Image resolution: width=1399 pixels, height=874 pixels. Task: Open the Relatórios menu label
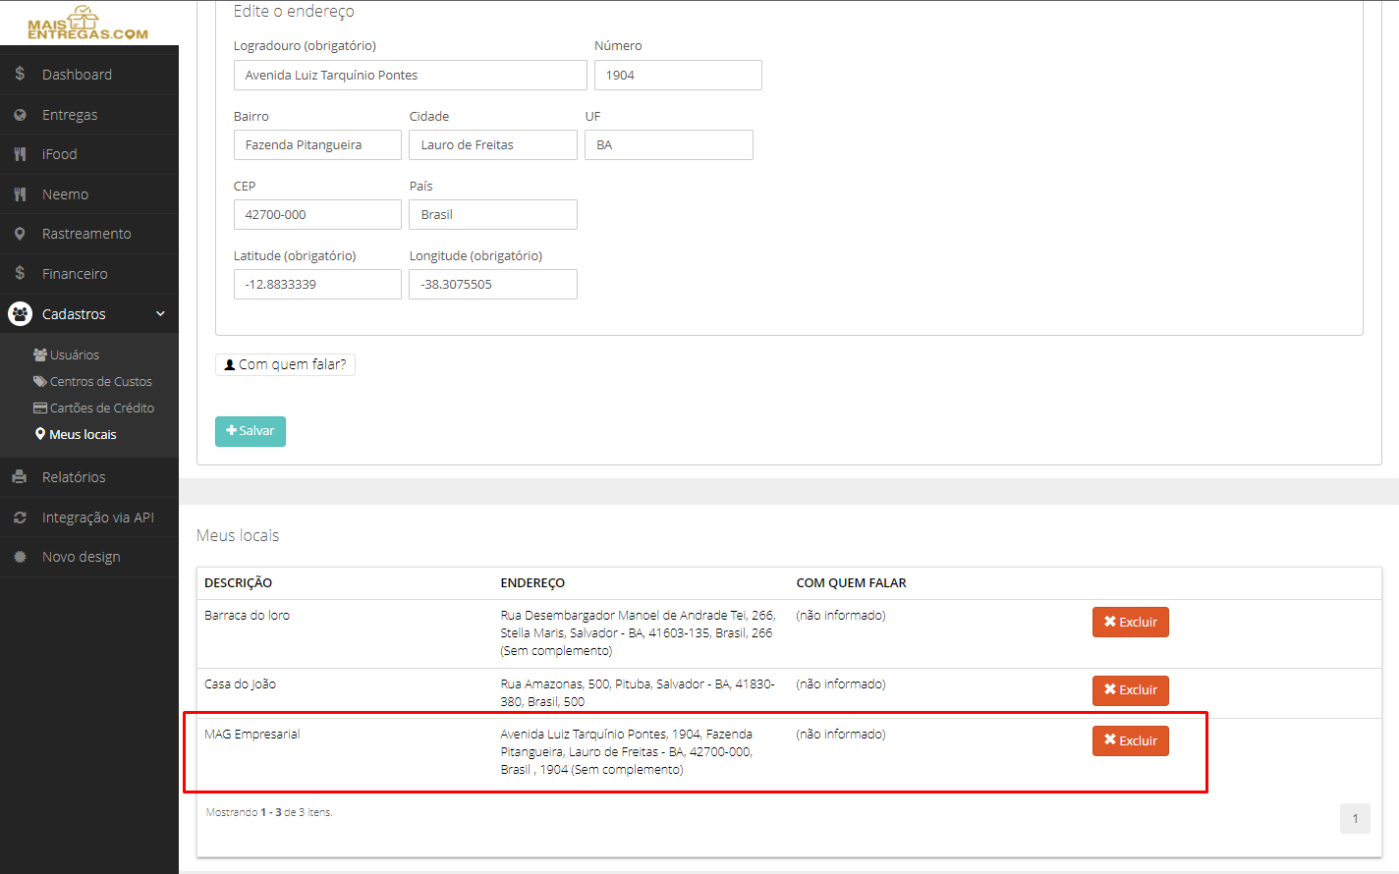[x=74, y=477]
